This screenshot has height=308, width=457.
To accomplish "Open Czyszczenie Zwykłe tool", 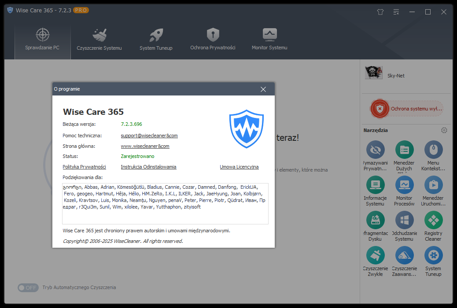I will pos(376,262).
